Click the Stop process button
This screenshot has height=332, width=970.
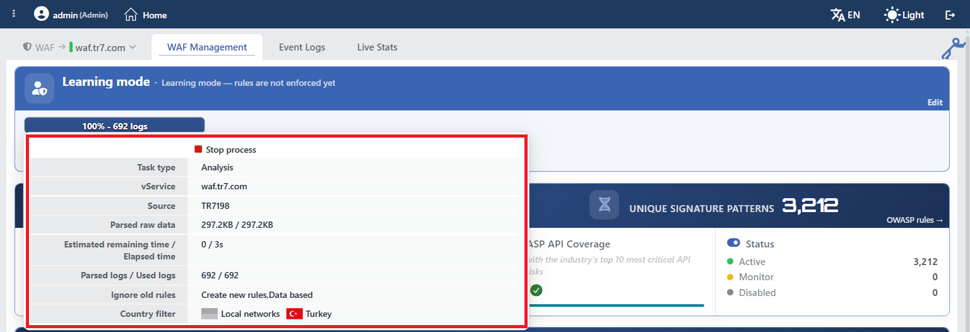(x=225, y=150)
